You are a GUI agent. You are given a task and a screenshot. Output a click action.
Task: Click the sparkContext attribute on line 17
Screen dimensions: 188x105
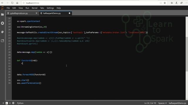(33, 21)
